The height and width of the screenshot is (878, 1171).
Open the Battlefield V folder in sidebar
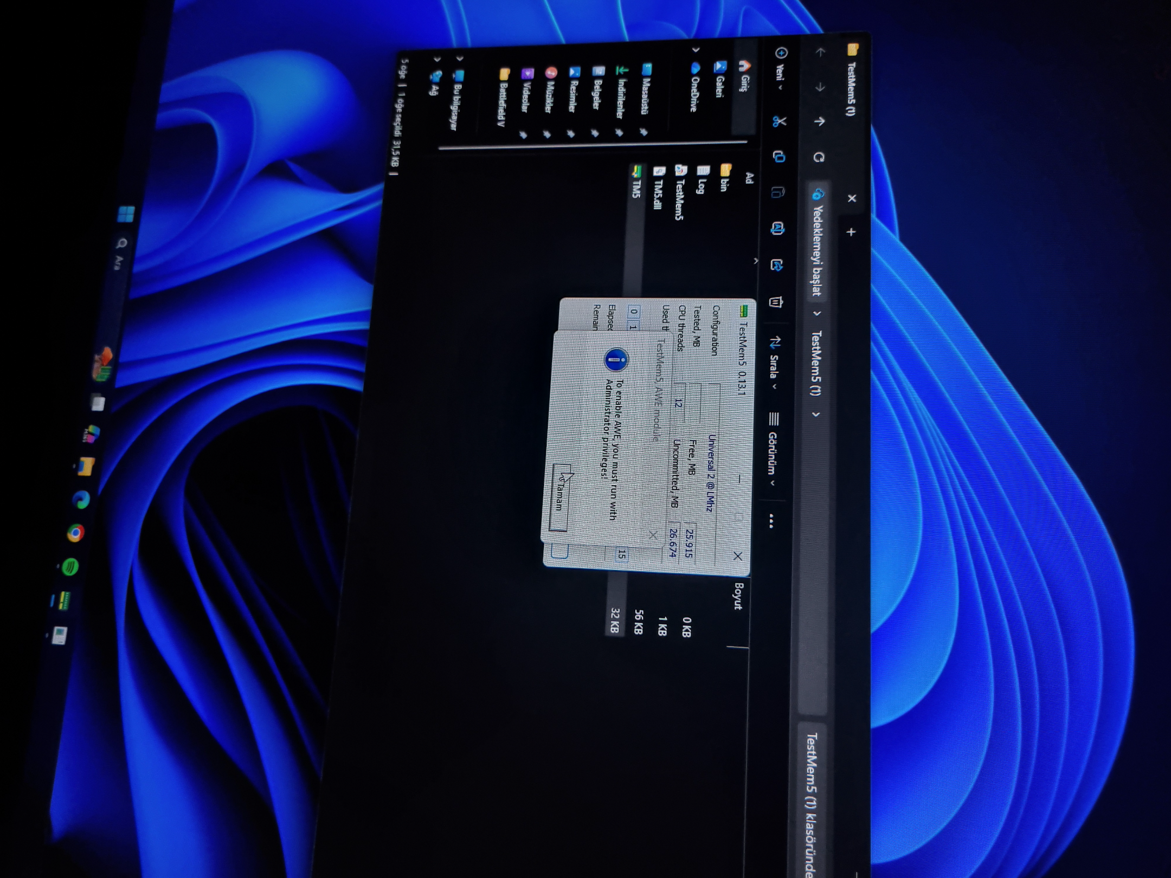504,98
